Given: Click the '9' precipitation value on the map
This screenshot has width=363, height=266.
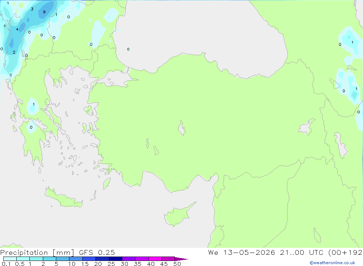Looking at the screenshot, I should click(44, 12).
